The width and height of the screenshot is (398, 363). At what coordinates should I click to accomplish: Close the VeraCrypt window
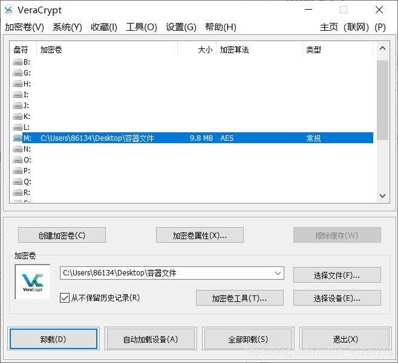[x=379, y=10]
